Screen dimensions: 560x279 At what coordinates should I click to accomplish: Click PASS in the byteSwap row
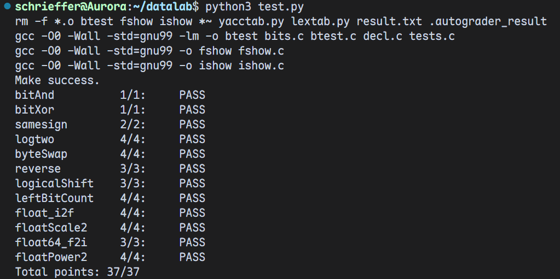point(192,155)
